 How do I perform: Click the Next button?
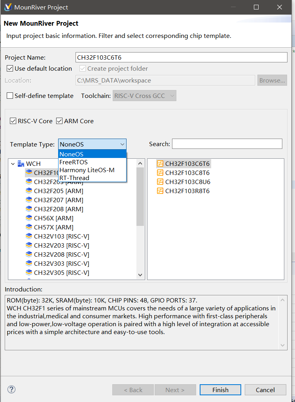coord(175,390)
